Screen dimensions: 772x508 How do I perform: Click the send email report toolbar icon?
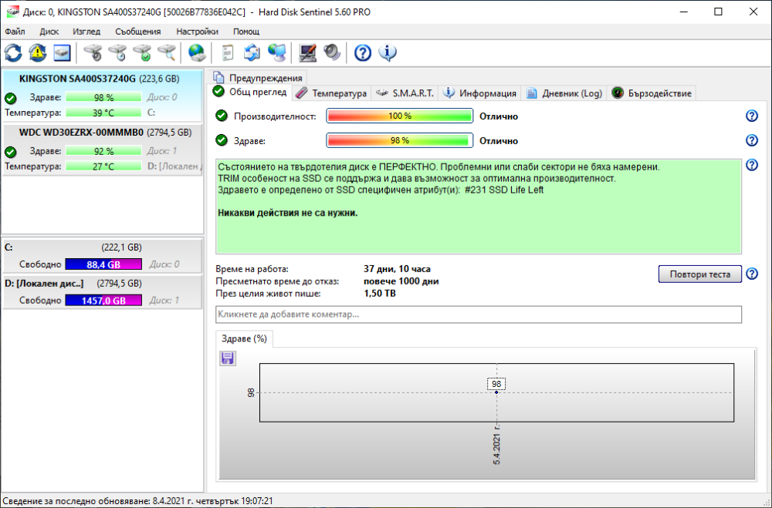coord(252,52)
